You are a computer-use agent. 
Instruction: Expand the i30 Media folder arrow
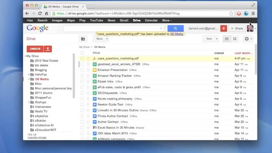coord(29,79)
